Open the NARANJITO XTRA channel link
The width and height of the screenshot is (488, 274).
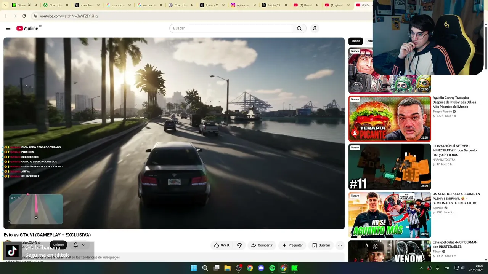tap(444, 160)
